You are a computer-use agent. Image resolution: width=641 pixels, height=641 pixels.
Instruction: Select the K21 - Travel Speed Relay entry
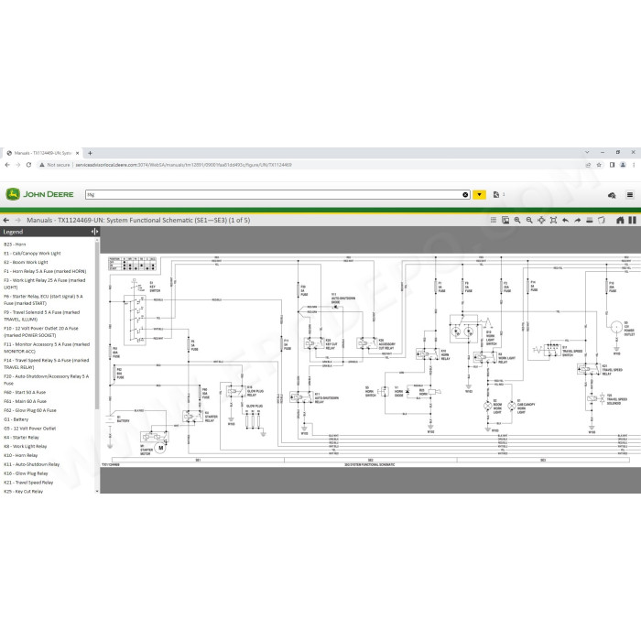pos(28,482)
